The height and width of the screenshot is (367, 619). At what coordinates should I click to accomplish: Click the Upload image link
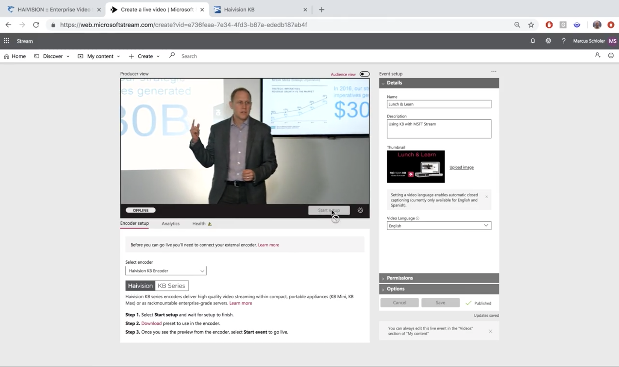pyautogui.click(x=461, y=167)
